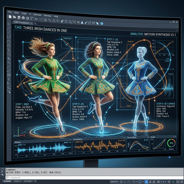Switch to the Draw 1 layout tab
The height and width of the screenshot is (184, 184).
[18, 181]
